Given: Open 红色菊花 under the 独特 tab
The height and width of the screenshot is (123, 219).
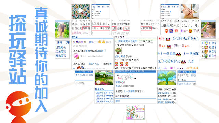Looking at the screenshot, I should pos(61,52).
